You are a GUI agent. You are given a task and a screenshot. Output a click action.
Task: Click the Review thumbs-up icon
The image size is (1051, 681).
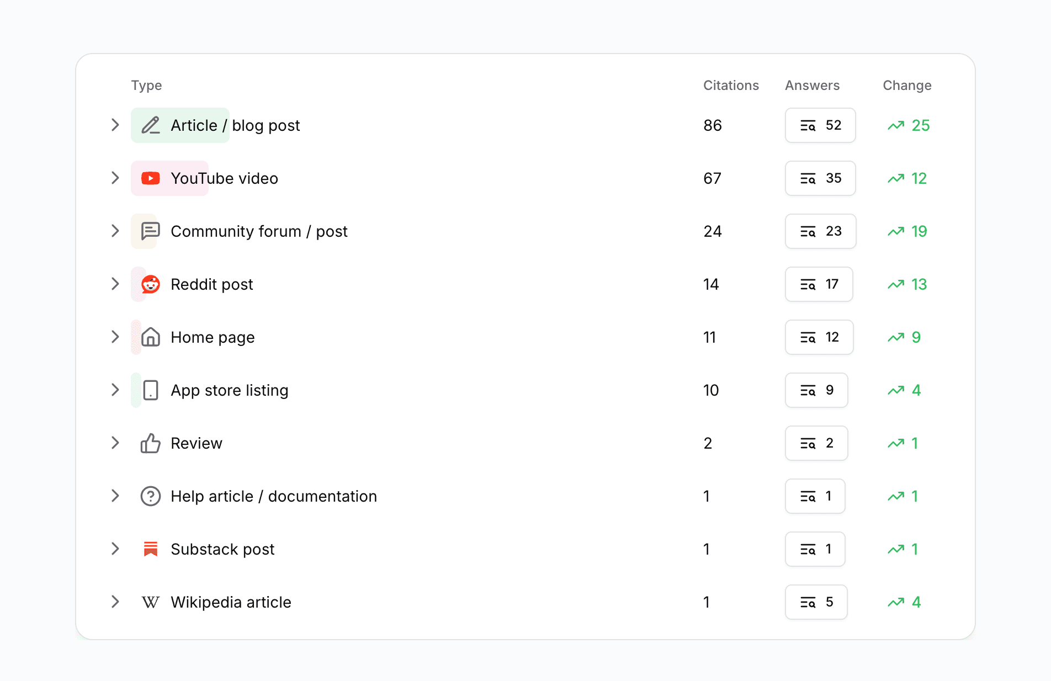150,443
